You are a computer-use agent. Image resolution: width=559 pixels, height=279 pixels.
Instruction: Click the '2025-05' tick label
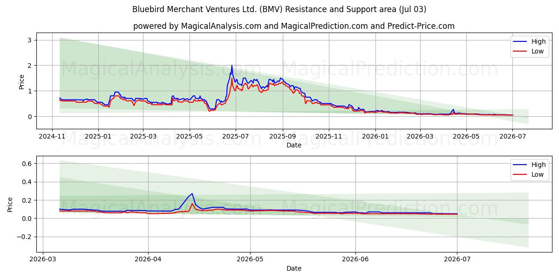coord(190,136)
